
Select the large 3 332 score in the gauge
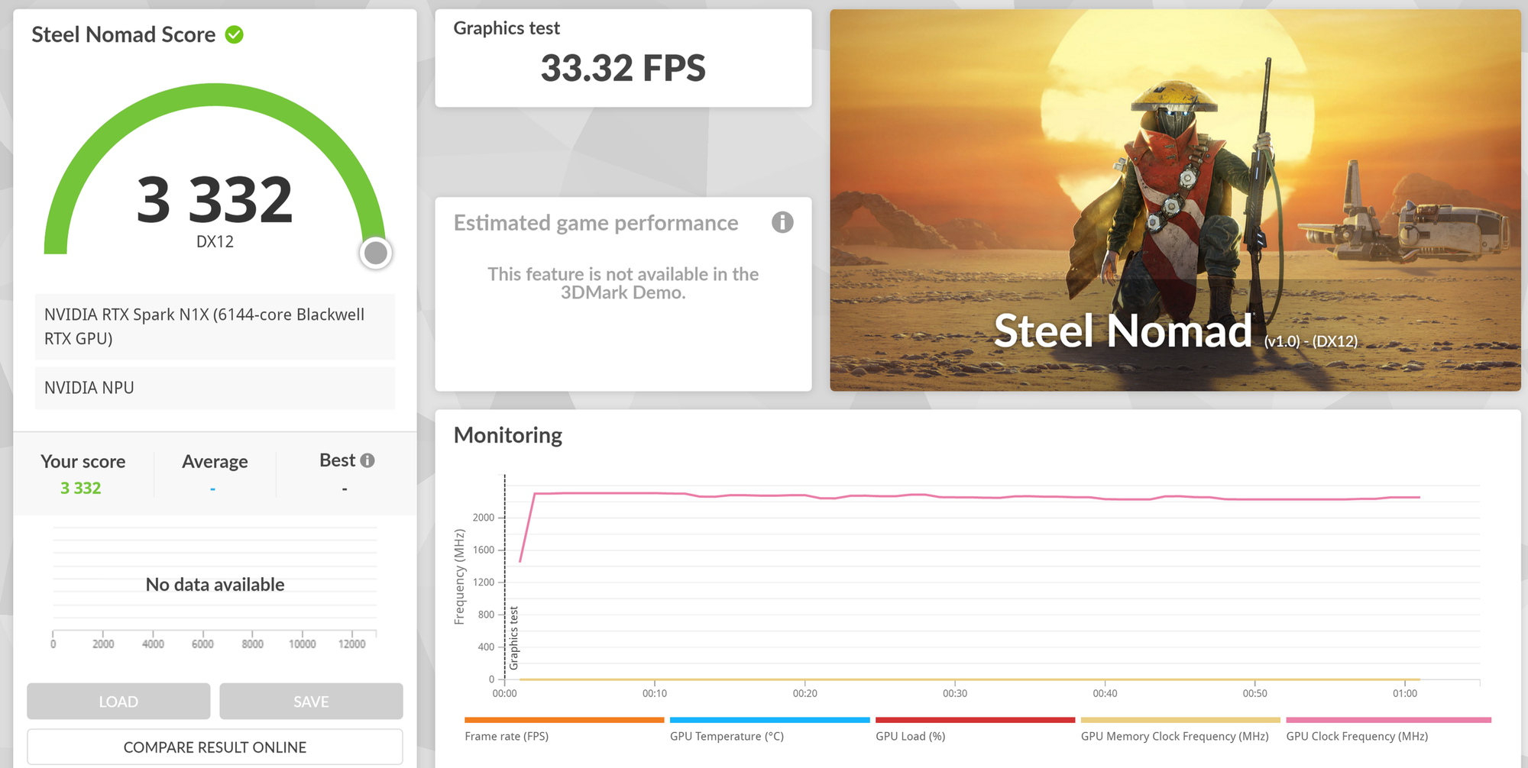215,199
